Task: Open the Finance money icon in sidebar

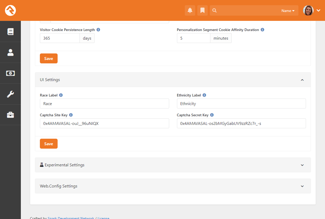Action: coord(10,73)
